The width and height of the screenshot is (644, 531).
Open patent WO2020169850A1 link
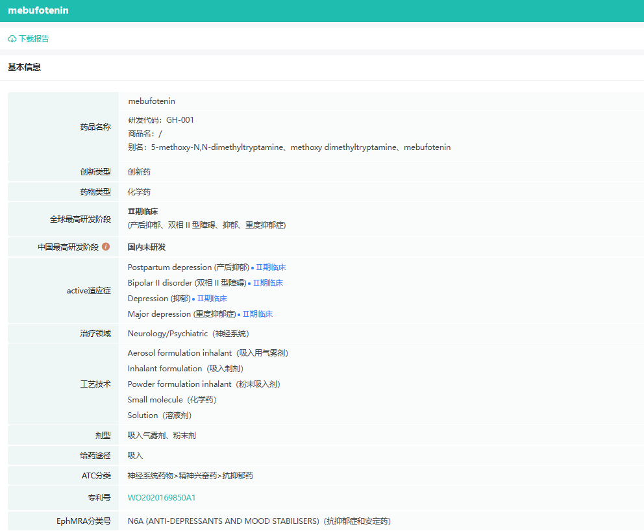tap(162, 498)
